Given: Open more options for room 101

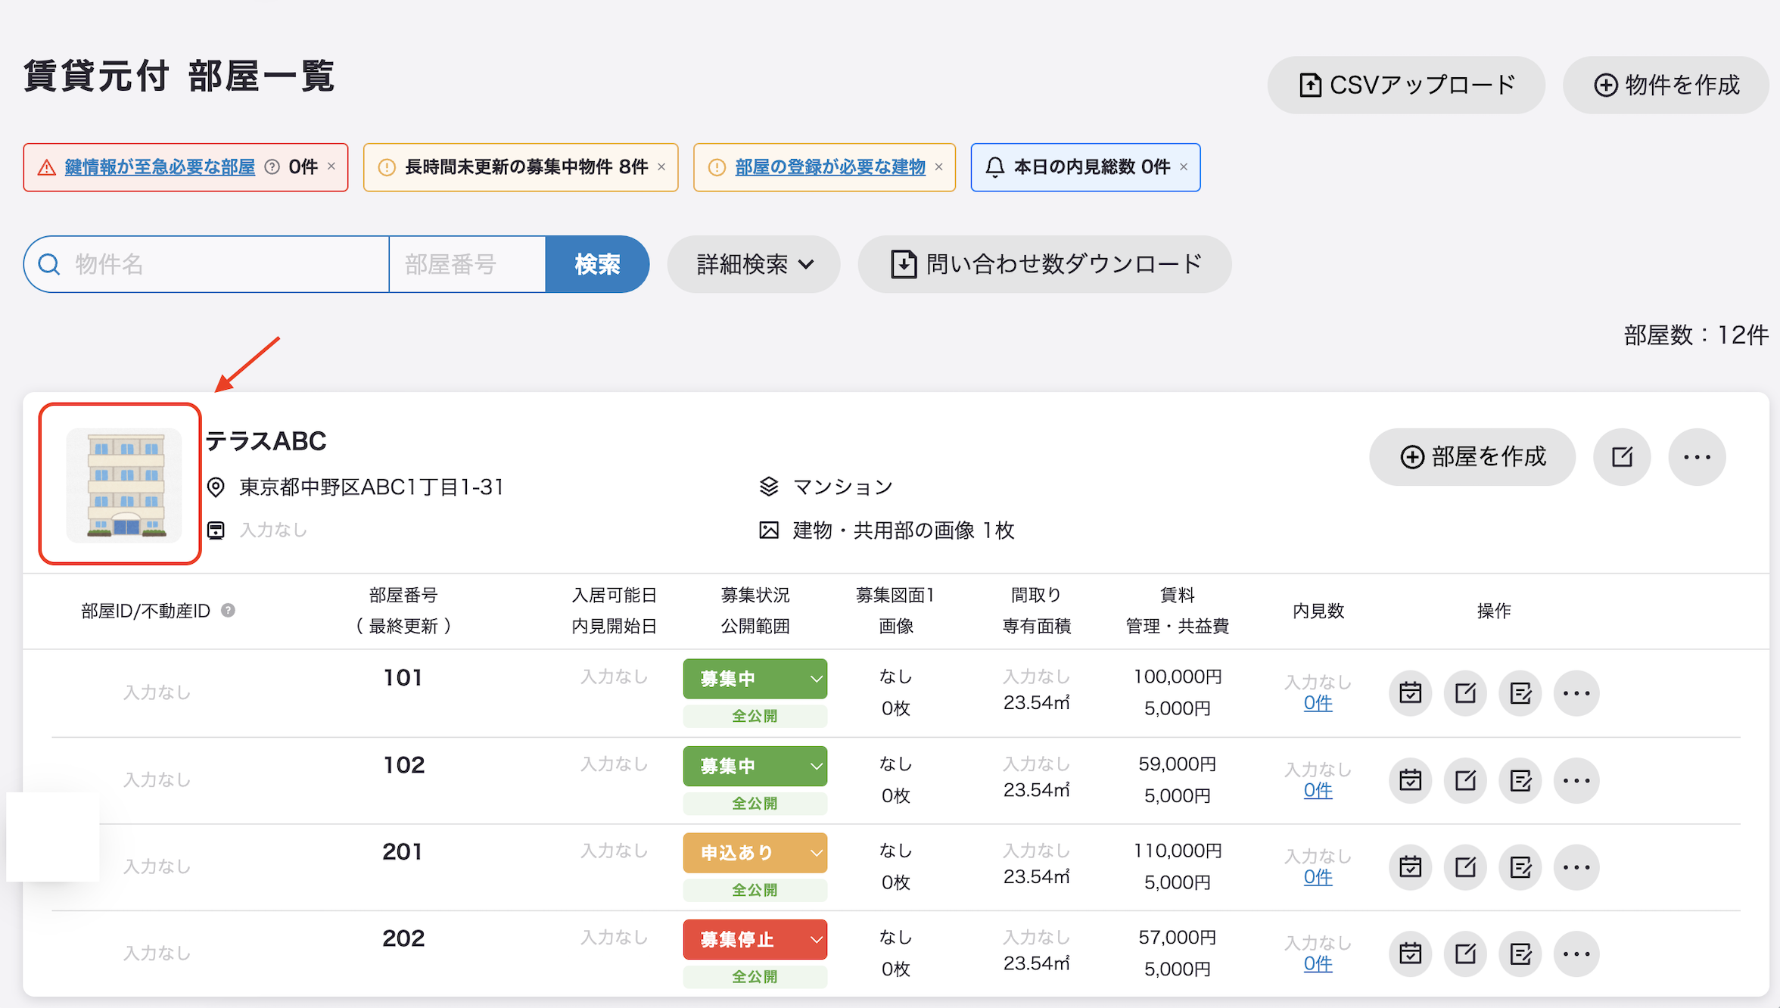Looking at the screenshot, I should 1576,692.
